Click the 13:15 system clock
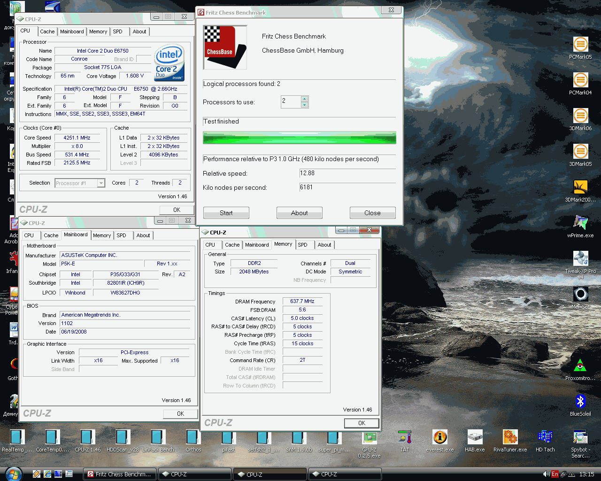Image resolution: width=601 pixels, height=481 pixels. point(586,474)
